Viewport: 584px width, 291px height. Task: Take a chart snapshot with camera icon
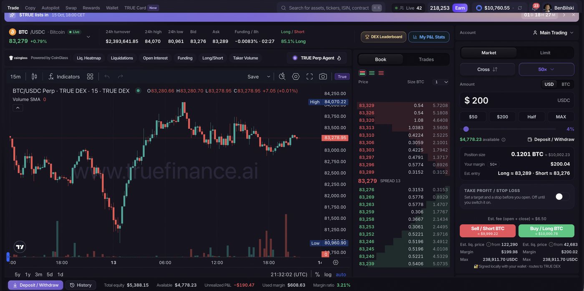point(323,76)
